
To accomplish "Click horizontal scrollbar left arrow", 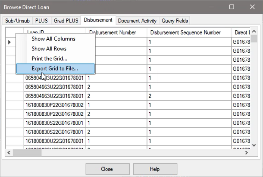I will tap(8, 153).
